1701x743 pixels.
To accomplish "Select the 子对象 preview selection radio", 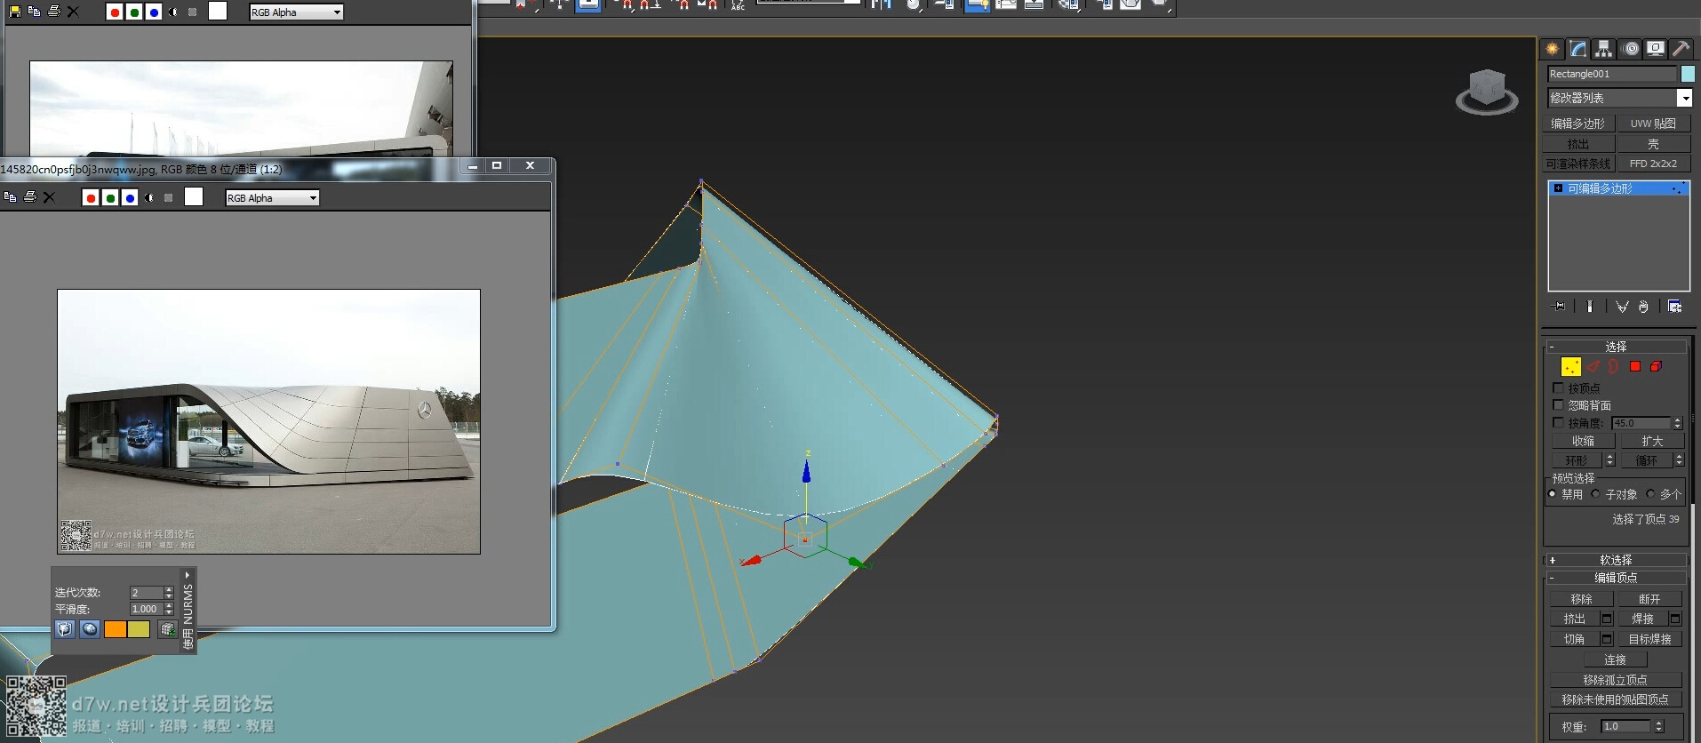I will tap(1596, 494).
